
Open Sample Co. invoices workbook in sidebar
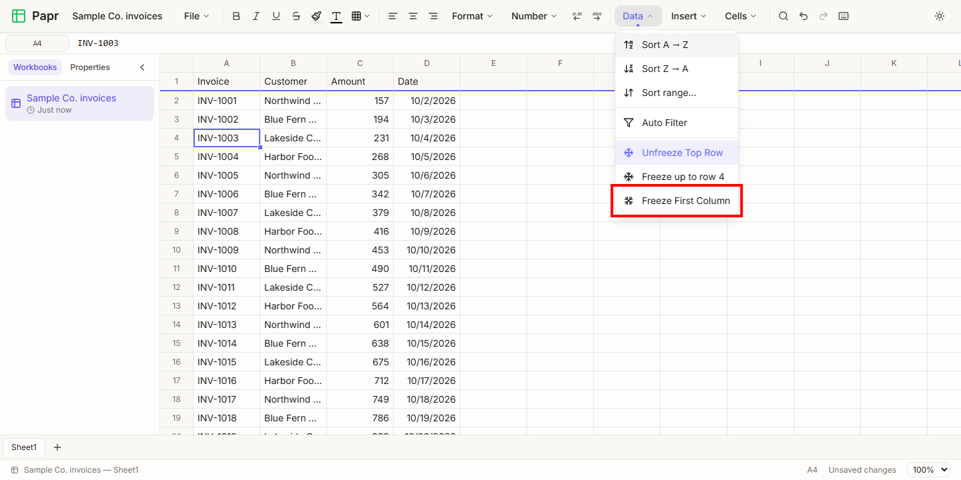79,103
